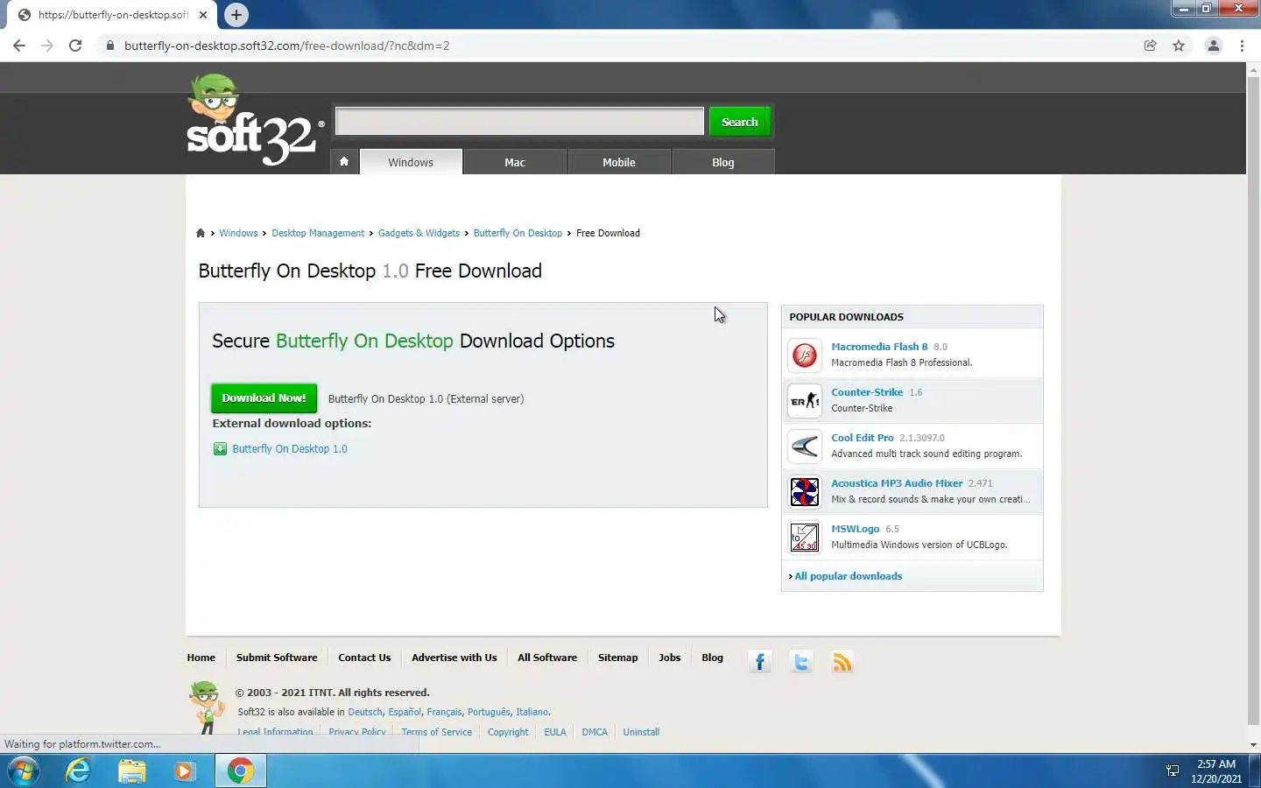Open the Terms of Service link

pos(436,732)
